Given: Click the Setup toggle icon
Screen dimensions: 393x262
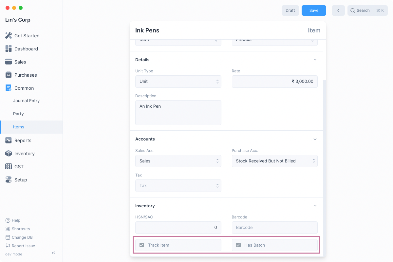Looking at the screenshot, I should [9, 180].
